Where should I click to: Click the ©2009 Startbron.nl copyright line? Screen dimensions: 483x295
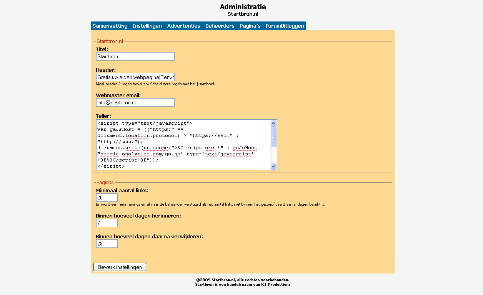[243, 280]
